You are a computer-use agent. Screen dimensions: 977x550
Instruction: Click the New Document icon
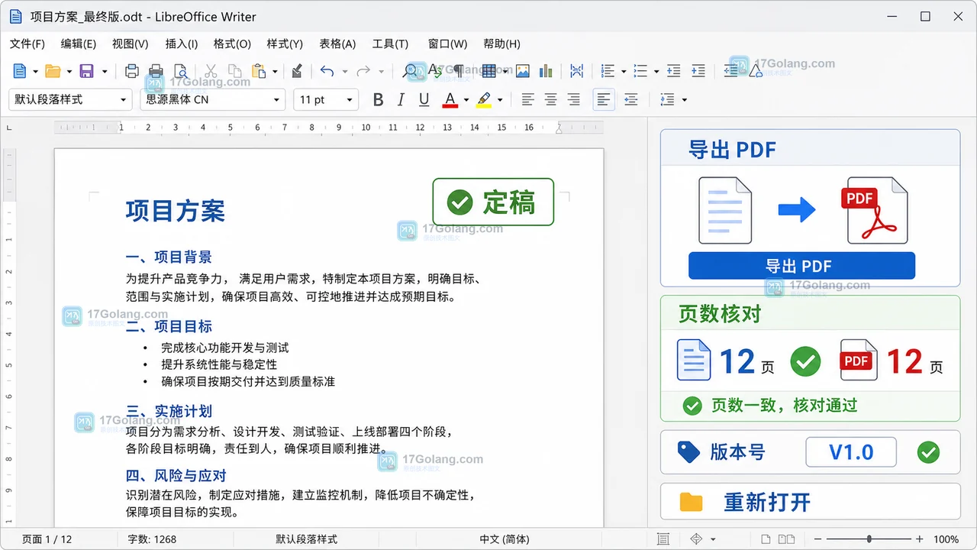pyautogui.click(x=21, y=71)
